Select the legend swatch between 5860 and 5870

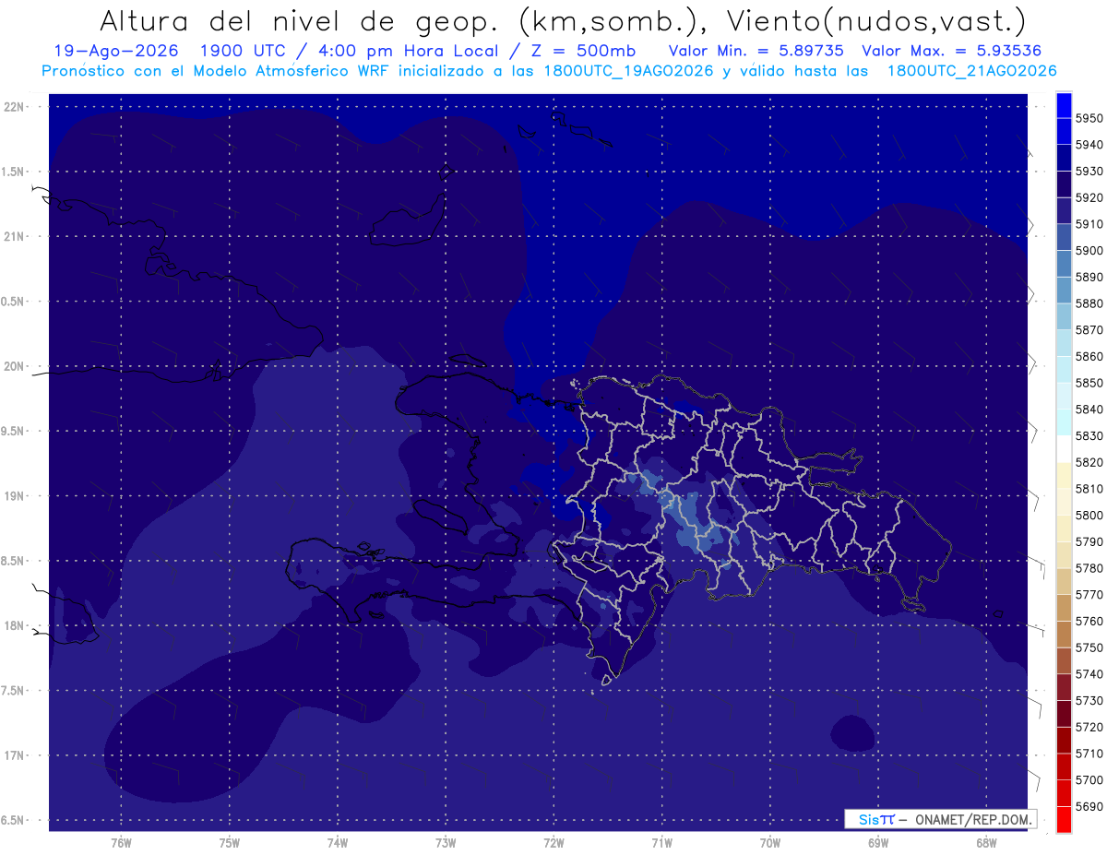[x=1064, y=342]
